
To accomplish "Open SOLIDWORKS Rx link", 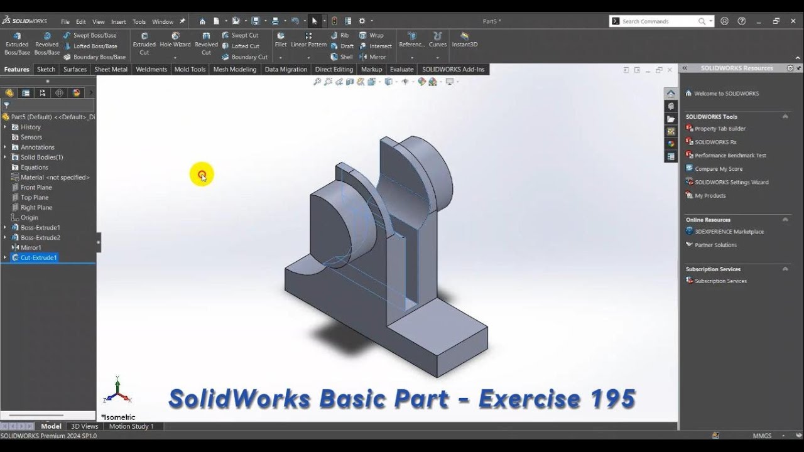I will click(x=715, y=142).
